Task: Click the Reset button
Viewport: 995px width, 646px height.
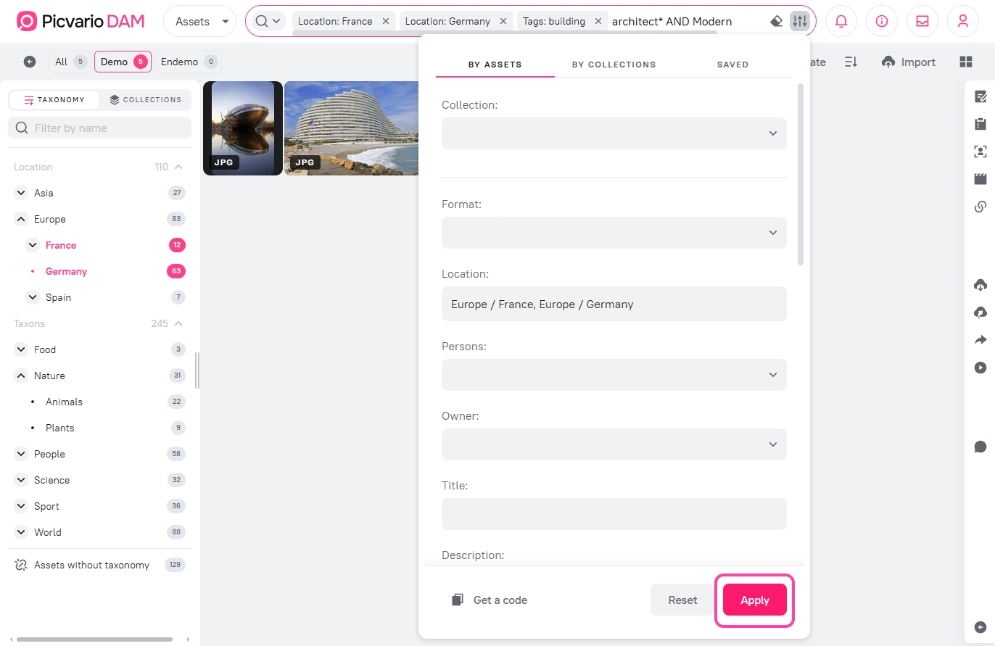Action: [682, 600]
